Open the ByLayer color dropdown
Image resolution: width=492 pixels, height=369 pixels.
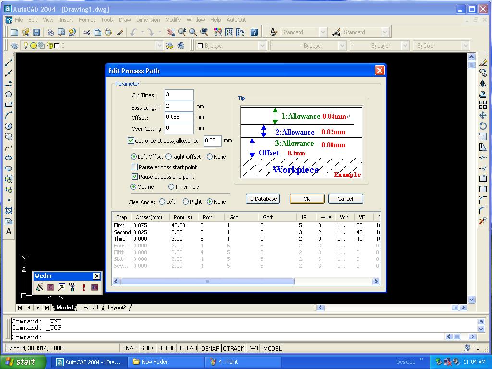tap(262, 46)
